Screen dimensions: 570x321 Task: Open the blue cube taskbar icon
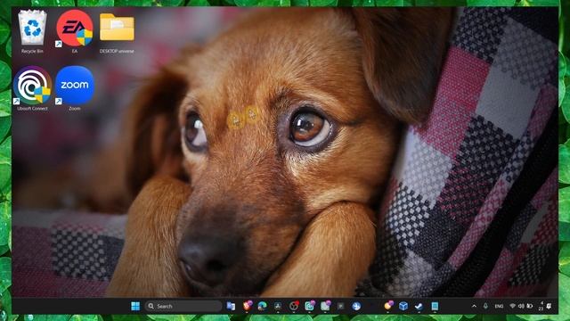click(403, 306)
